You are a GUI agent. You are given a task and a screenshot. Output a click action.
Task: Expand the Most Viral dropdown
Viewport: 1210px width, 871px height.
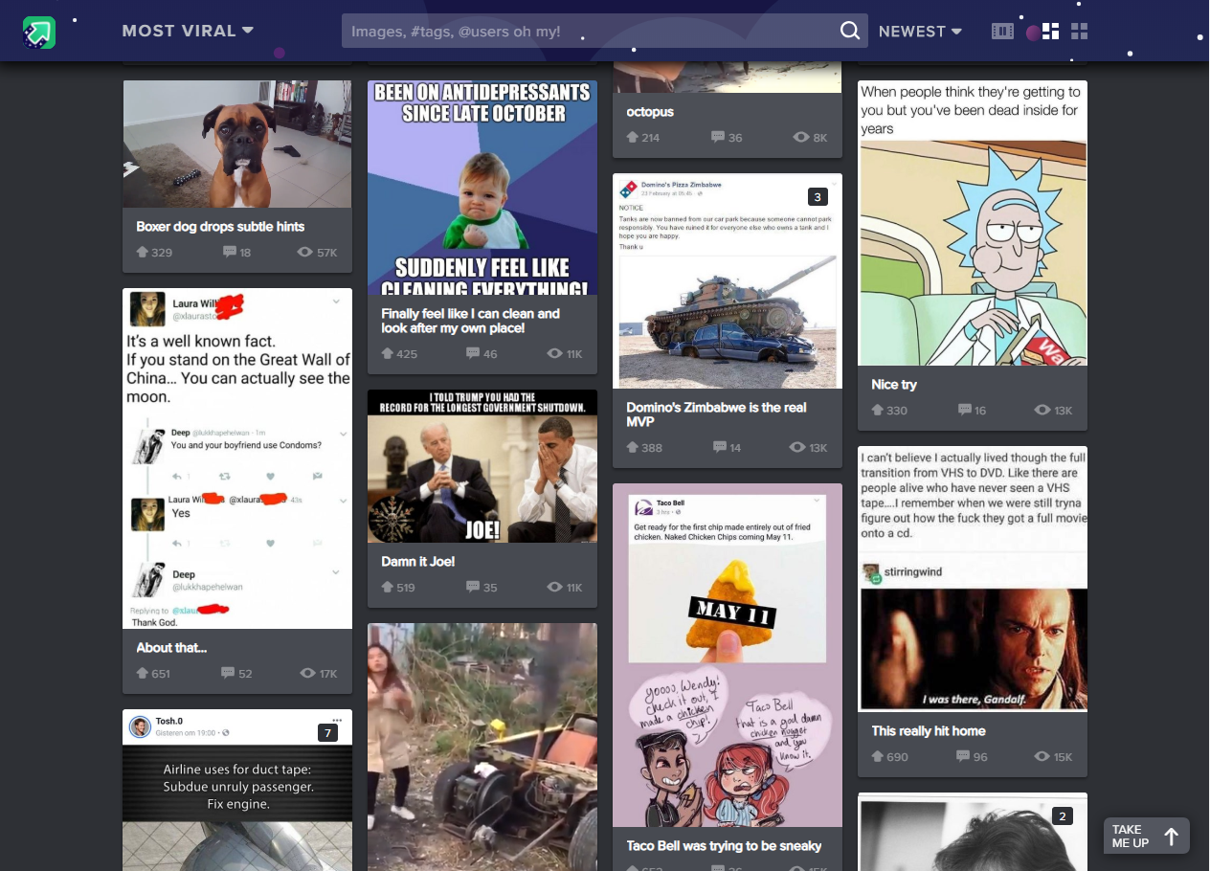[188, 31]
